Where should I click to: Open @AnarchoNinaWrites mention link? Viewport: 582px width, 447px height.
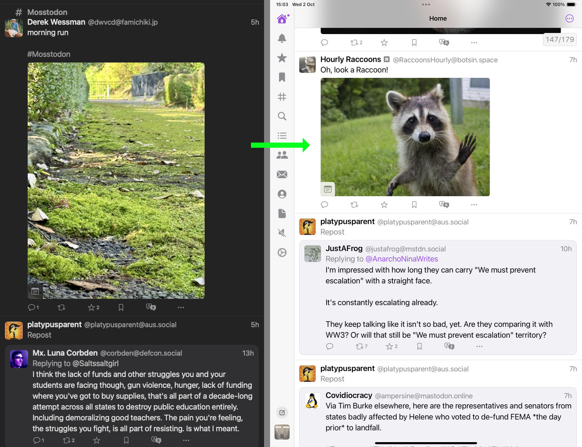(402, 259)
